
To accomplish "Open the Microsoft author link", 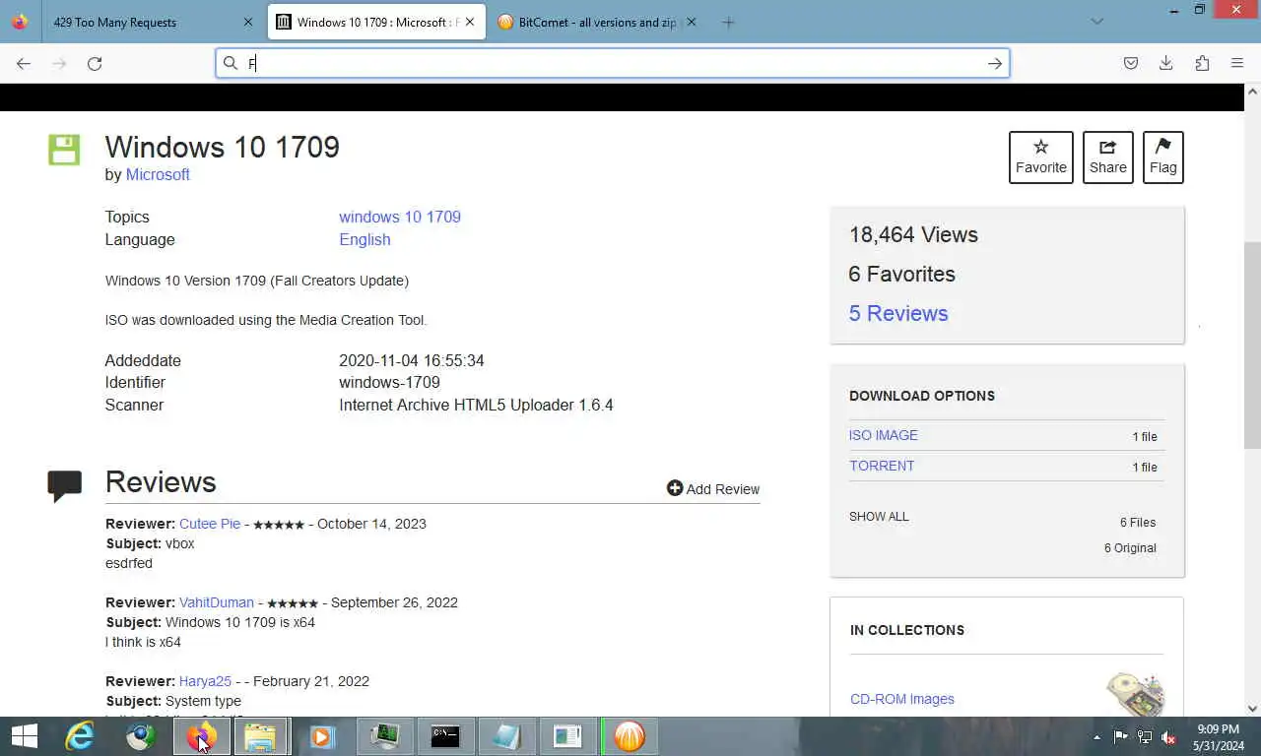I will click(x=158, y=174).
